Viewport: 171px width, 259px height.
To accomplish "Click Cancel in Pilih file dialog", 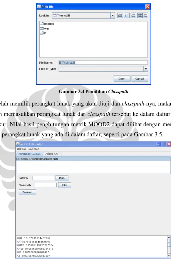I will click(x=140, y=79).
